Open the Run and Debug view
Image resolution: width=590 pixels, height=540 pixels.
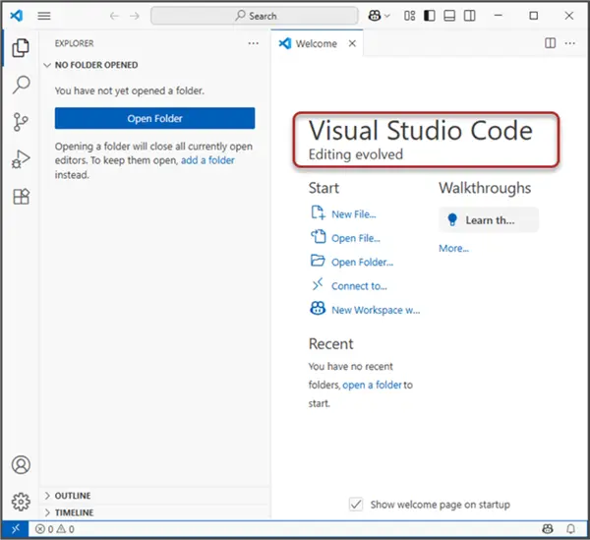coord(21,159)
